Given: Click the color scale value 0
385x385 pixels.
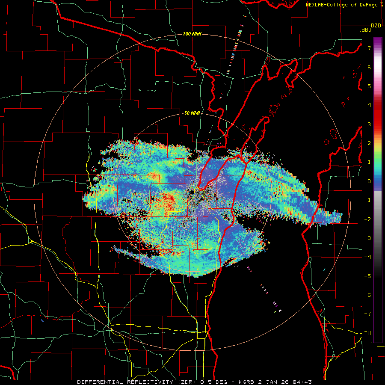Looking at the screenshot, I should (x=369, y=181).
